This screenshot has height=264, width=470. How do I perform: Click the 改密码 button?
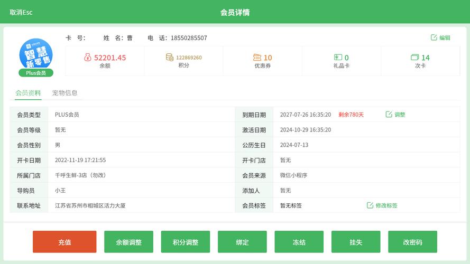tap(412, 242)
